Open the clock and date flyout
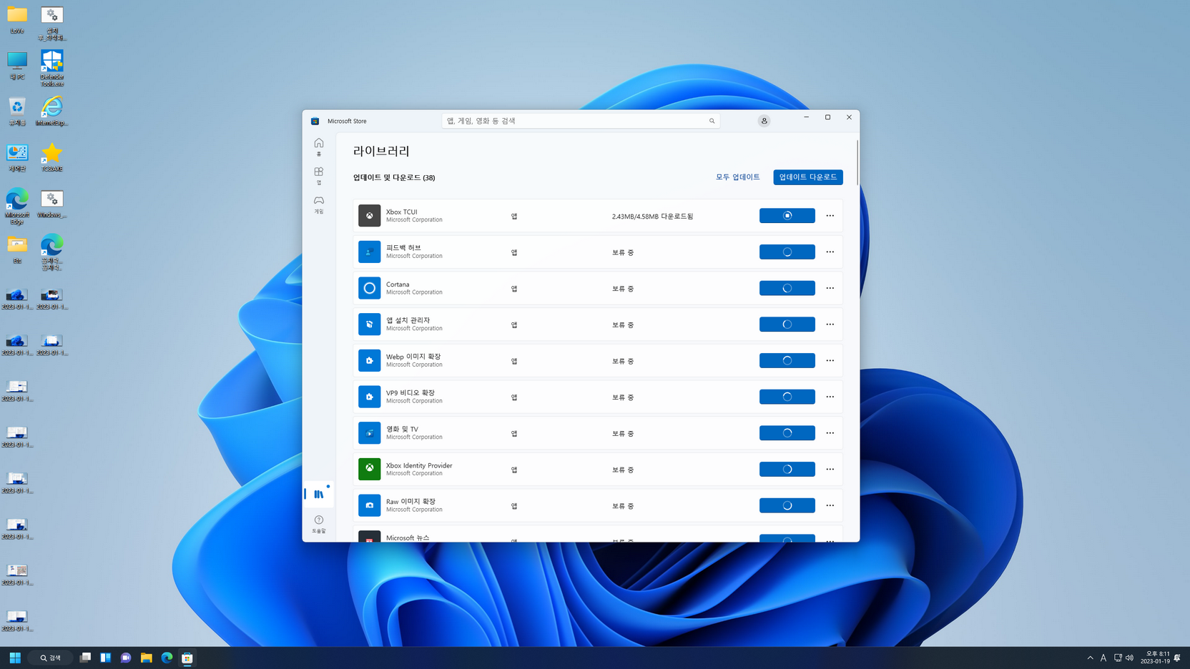Viewport: 1190px width, 669px height. click(x=1155, y=658)
